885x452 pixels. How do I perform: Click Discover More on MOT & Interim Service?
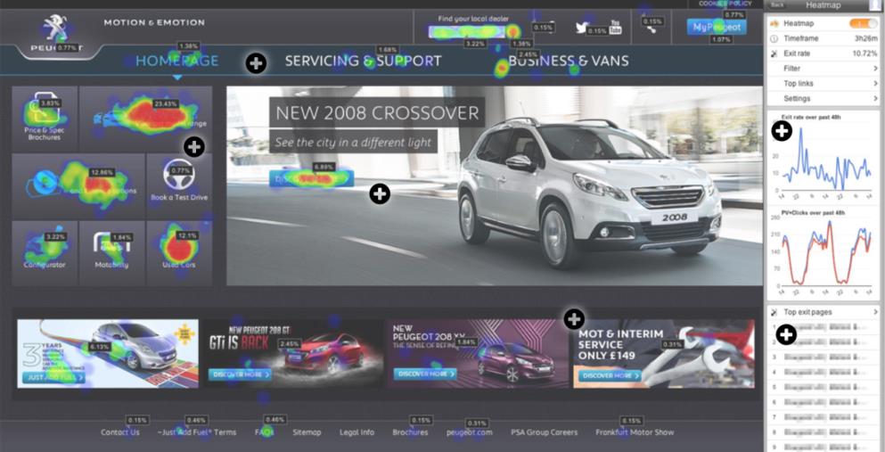(x=610, y=375)
